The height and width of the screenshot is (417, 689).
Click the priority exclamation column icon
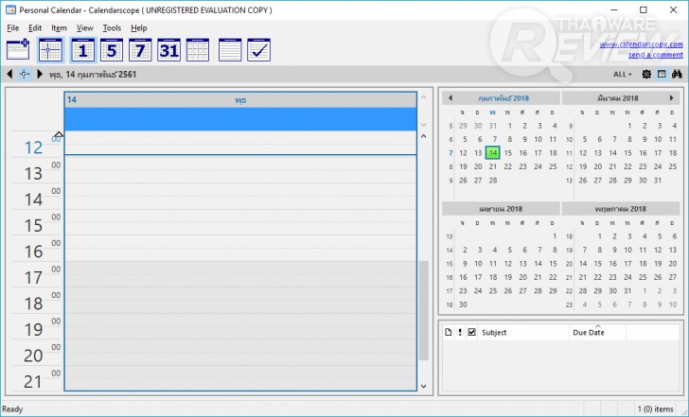pyautogui.click(x=460, y=332)
